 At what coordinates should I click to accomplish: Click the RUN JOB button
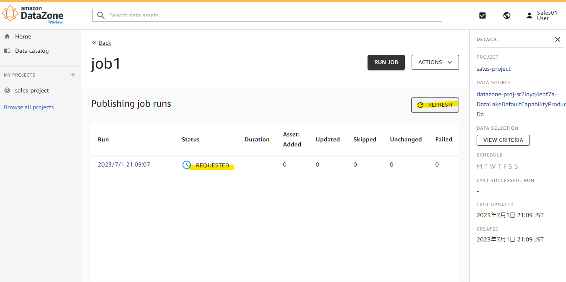pyautogui.click(x=386, y=62)
